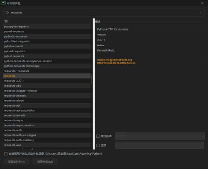208x169 pixels.
Task: Select pycopy-uurequests in the list
Action: [x=47, y=27]
